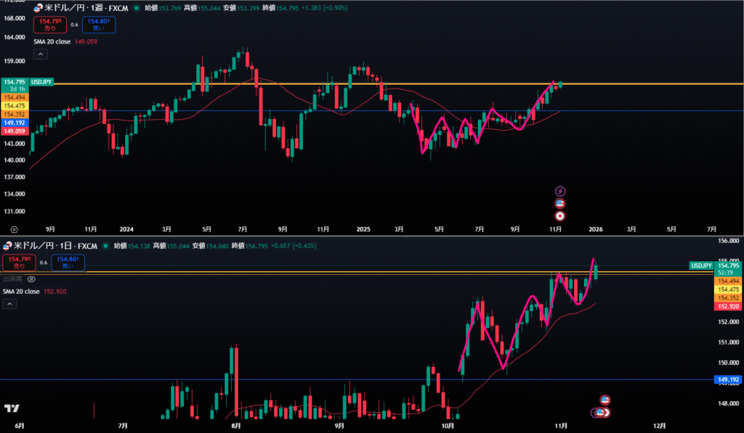Open the weekly chart symbol title 米ドル/円 1週
The image size is (744, 433).
pos(78,7)
